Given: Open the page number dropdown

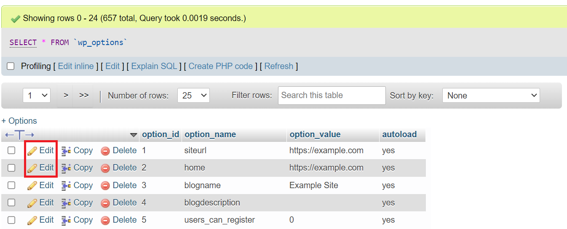Looking at the screenshot, I should pyautogui.click(x=37, y=96).
